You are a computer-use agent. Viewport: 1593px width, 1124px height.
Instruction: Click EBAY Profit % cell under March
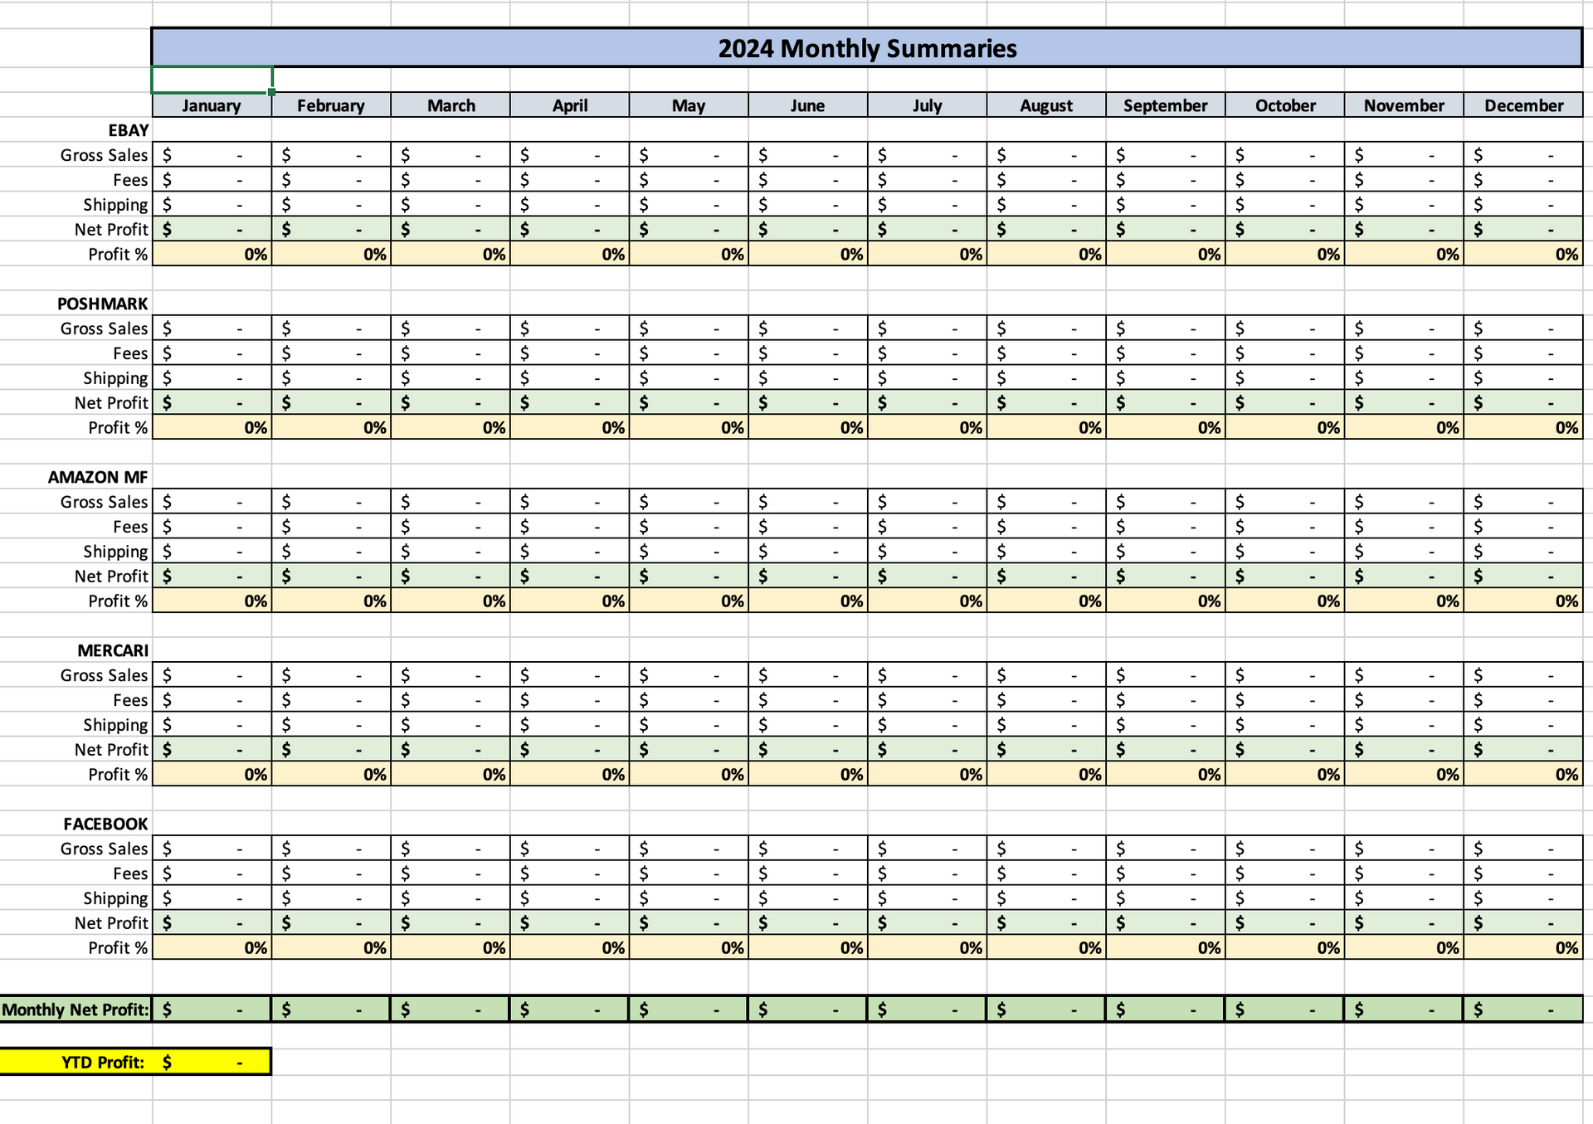pyautogui.click(x=451, y=255)
